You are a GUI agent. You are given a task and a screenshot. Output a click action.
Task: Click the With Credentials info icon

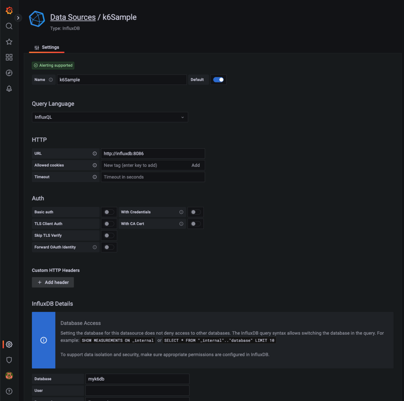point(181,212)
